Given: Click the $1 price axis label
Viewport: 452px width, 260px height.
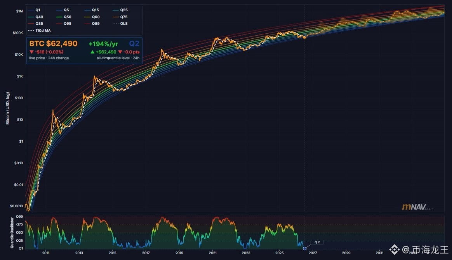Looking at the screenshot, I should click(x=21, y=141).
